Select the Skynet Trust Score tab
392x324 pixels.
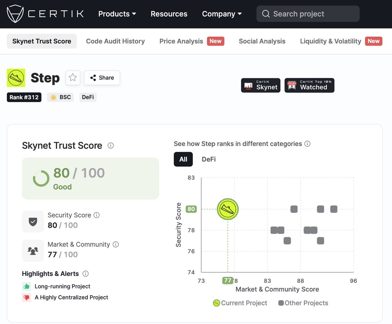click(42, 41)
